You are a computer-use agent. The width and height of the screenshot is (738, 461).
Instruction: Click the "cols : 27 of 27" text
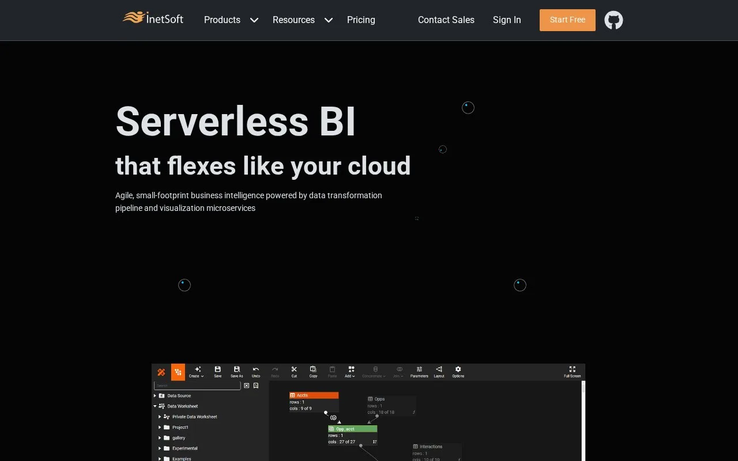coord(342,442)
